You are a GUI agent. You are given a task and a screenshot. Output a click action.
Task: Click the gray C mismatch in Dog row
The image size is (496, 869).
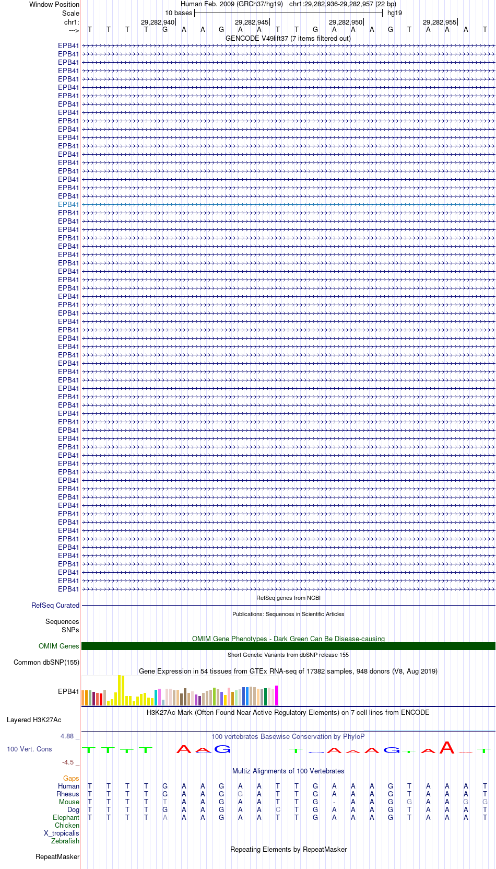(278, 809)
